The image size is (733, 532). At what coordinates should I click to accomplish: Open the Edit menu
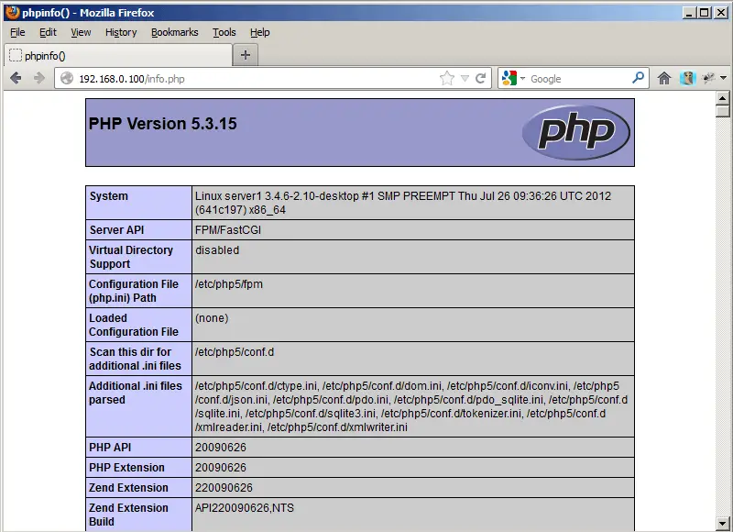[48, 32]
